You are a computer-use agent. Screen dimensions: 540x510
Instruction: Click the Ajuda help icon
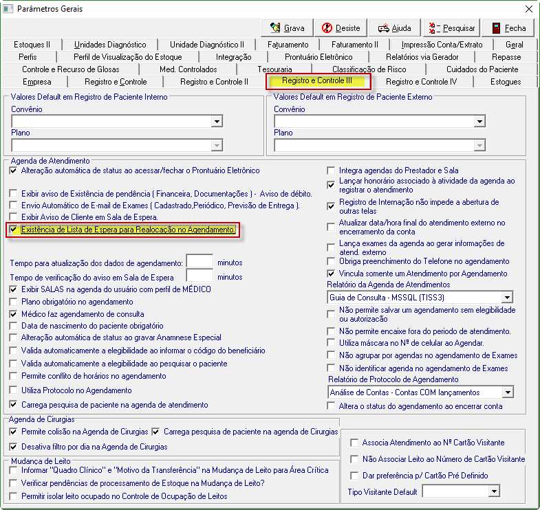click(383, 28)
